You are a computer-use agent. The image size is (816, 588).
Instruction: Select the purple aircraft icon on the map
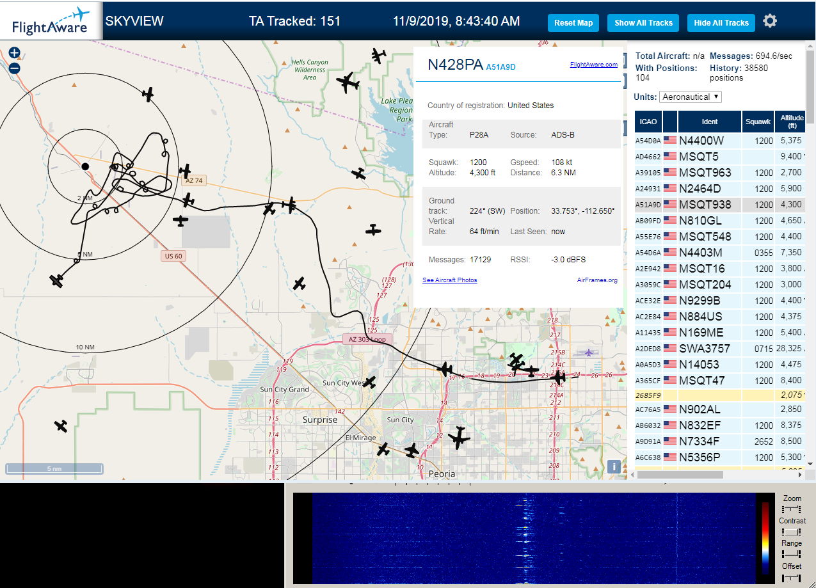[x=589, y=353]
